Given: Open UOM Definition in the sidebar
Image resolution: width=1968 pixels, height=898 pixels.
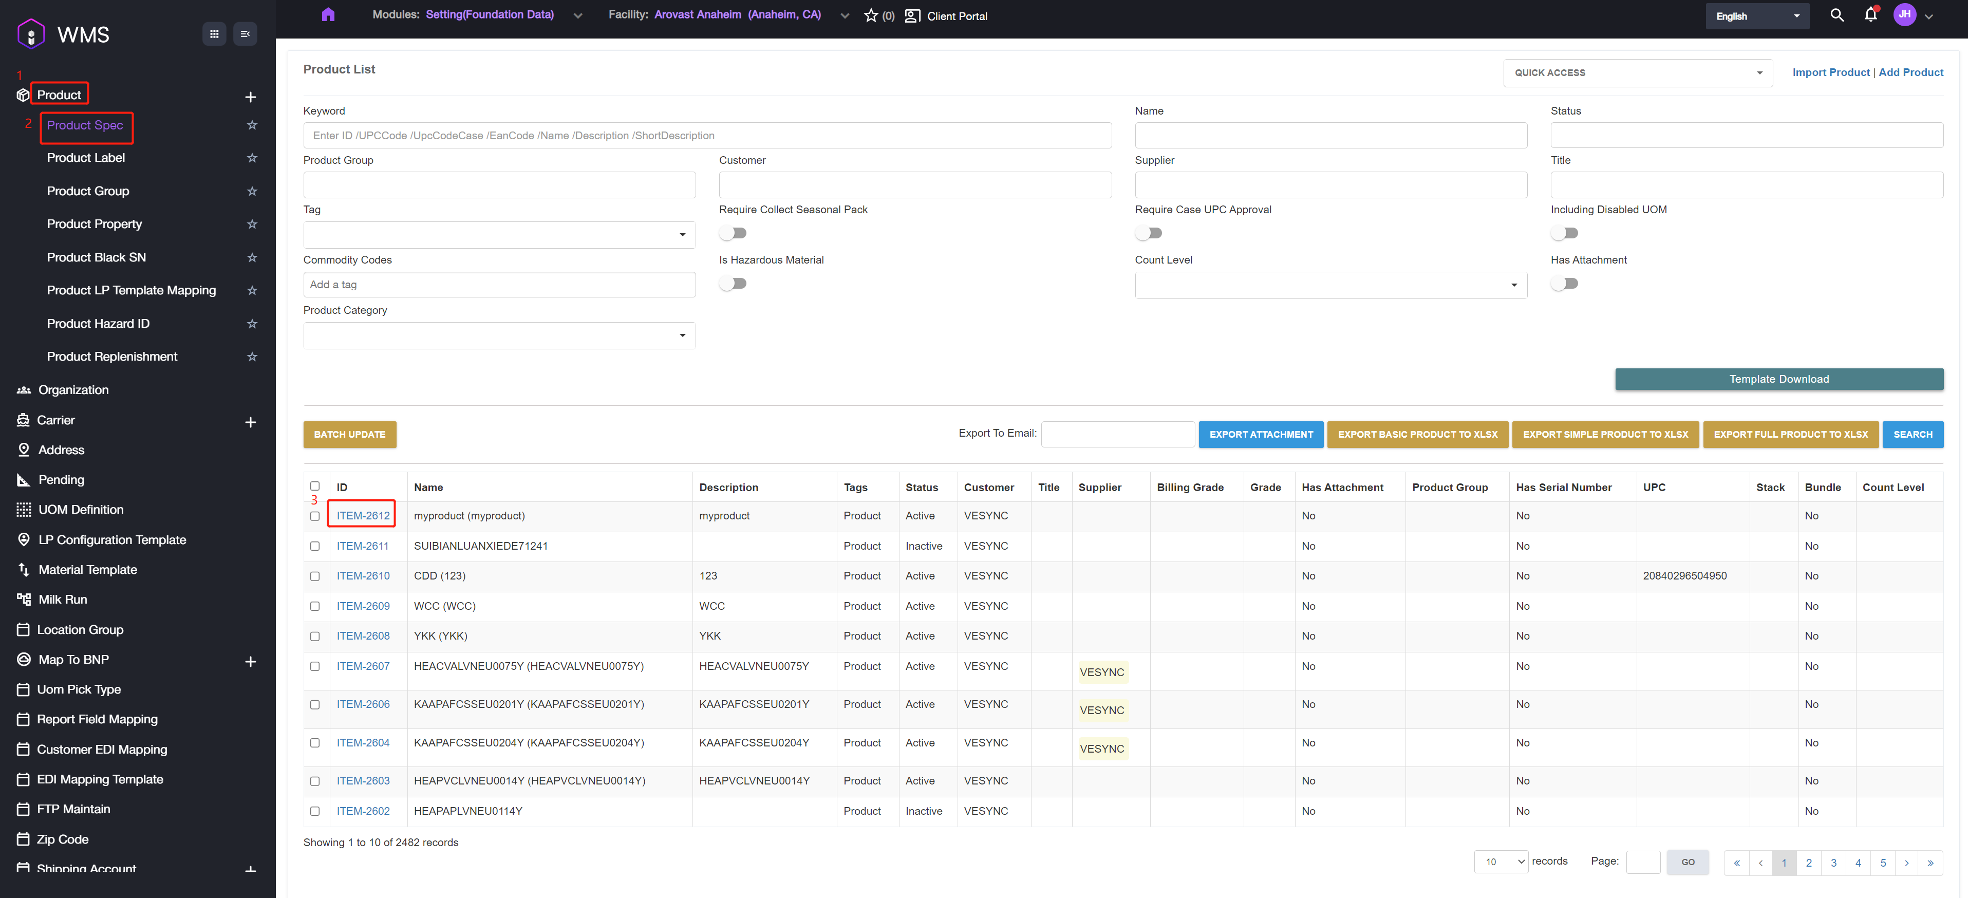Looking at the screenshot, I should coord(81,510).
